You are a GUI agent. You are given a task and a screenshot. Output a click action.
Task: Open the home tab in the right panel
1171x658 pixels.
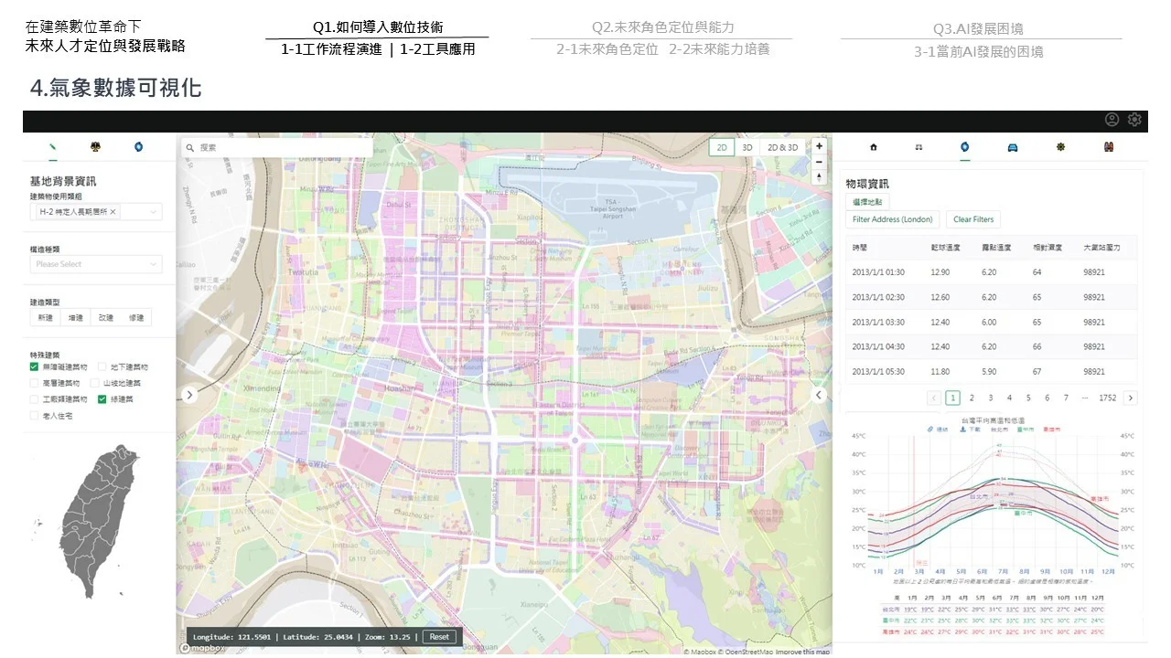coord(874,146)
